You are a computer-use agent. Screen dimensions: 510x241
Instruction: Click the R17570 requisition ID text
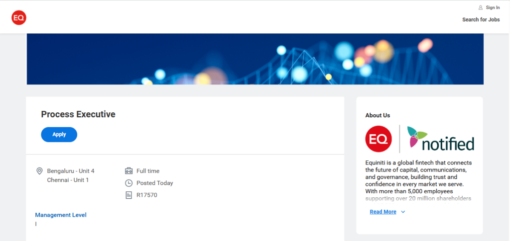click(147, 195)
